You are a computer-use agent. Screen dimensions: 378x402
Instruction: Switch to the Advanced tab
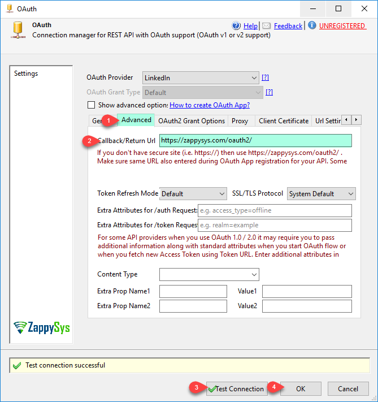tap(136, 120)
